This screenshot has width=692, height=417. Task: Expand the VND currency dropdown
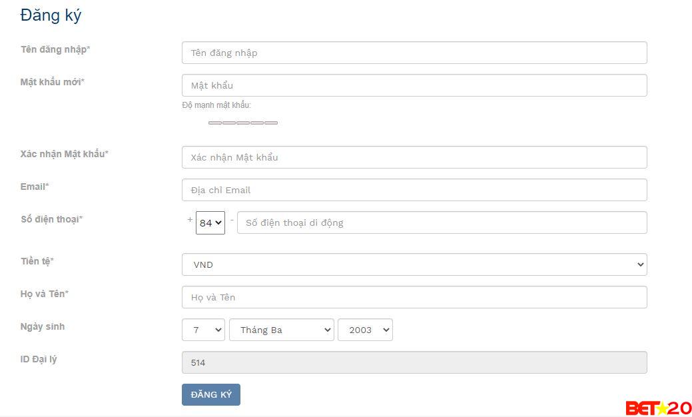point(414,264)
